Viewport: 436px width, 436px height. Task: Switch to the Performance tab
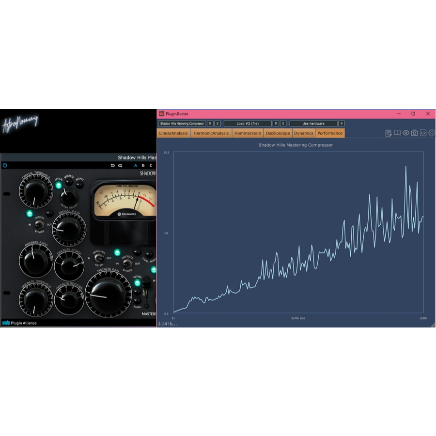point(330,133)
